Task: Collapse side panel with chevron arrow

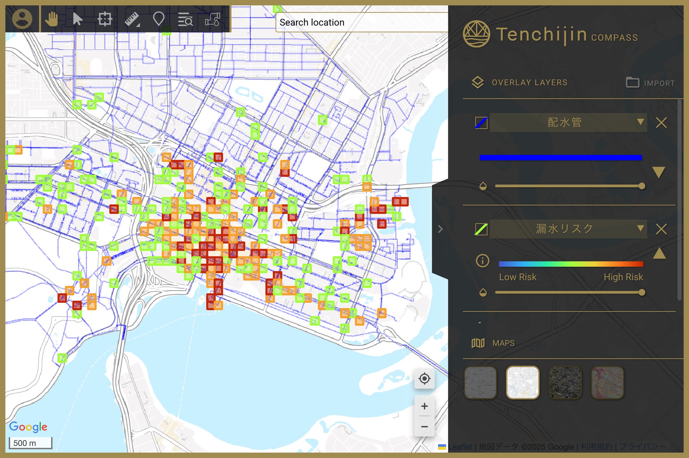Action: pyautogui.click(x=440, y=229)
